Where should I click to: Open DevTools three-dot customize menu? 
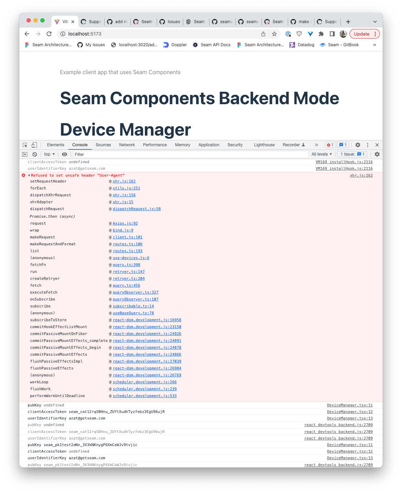click(367, 145)
